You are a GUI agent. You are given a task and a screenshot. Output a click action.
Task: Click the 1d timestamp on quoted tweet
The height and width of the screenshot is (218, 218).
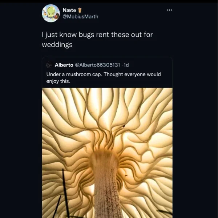point(126,65)
